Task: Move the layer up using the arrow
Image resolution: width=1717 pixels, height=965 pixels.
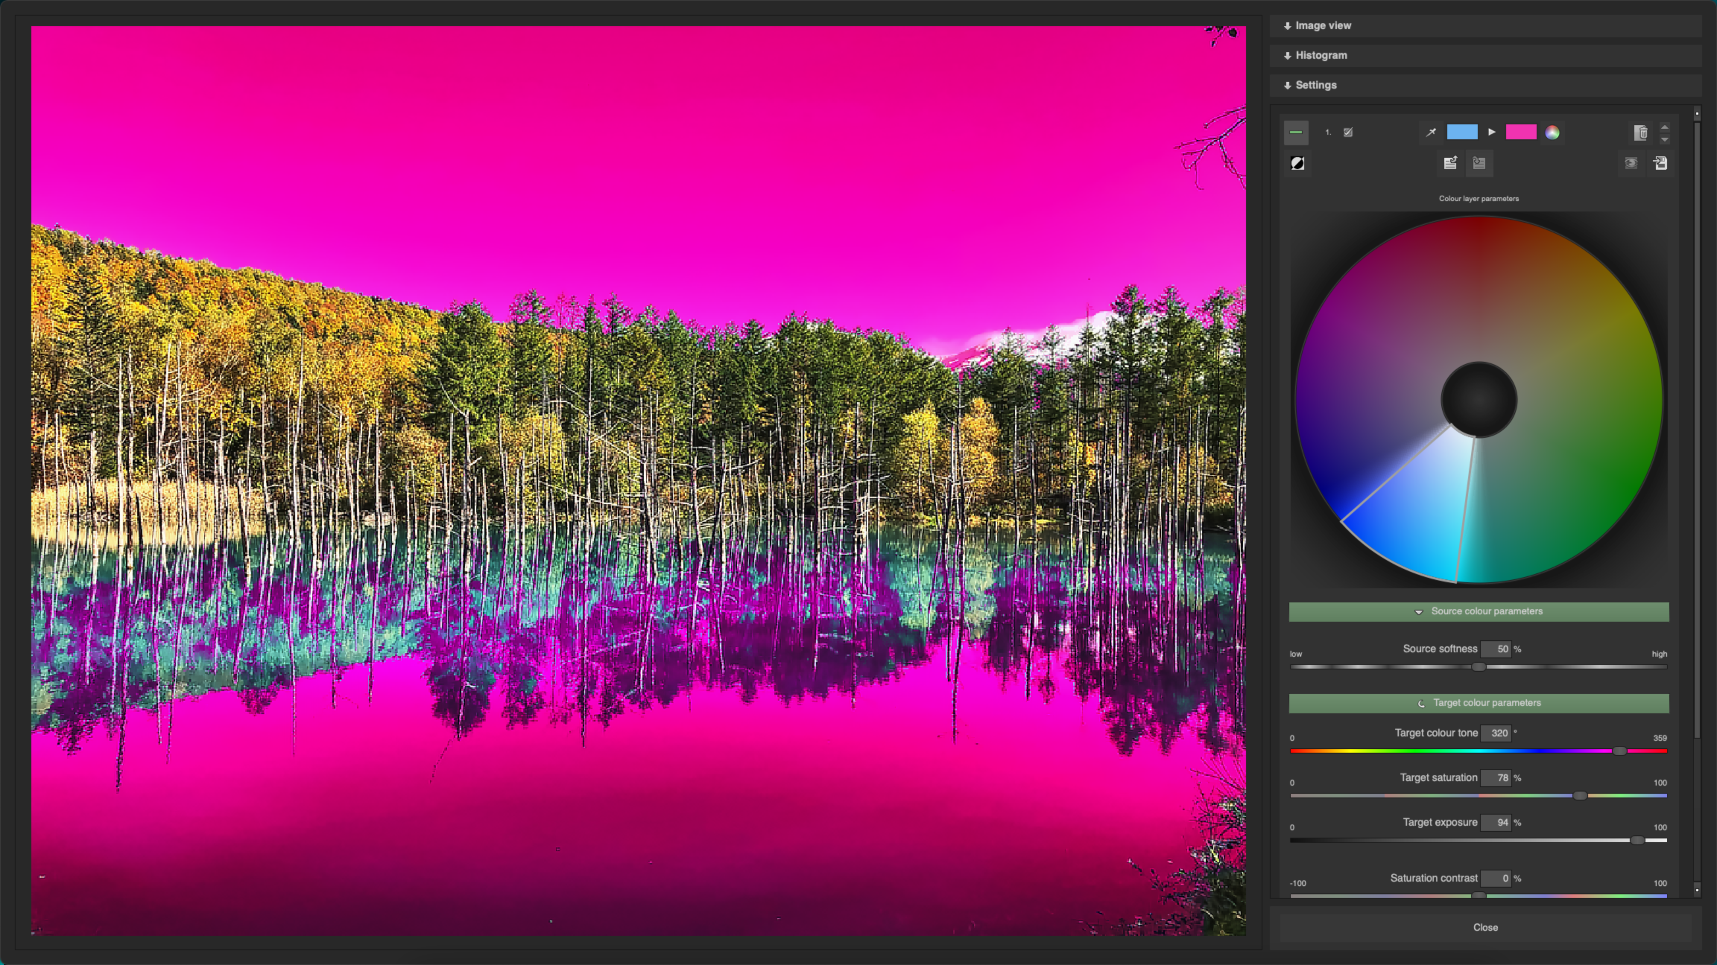Action: click(1665, 128)
